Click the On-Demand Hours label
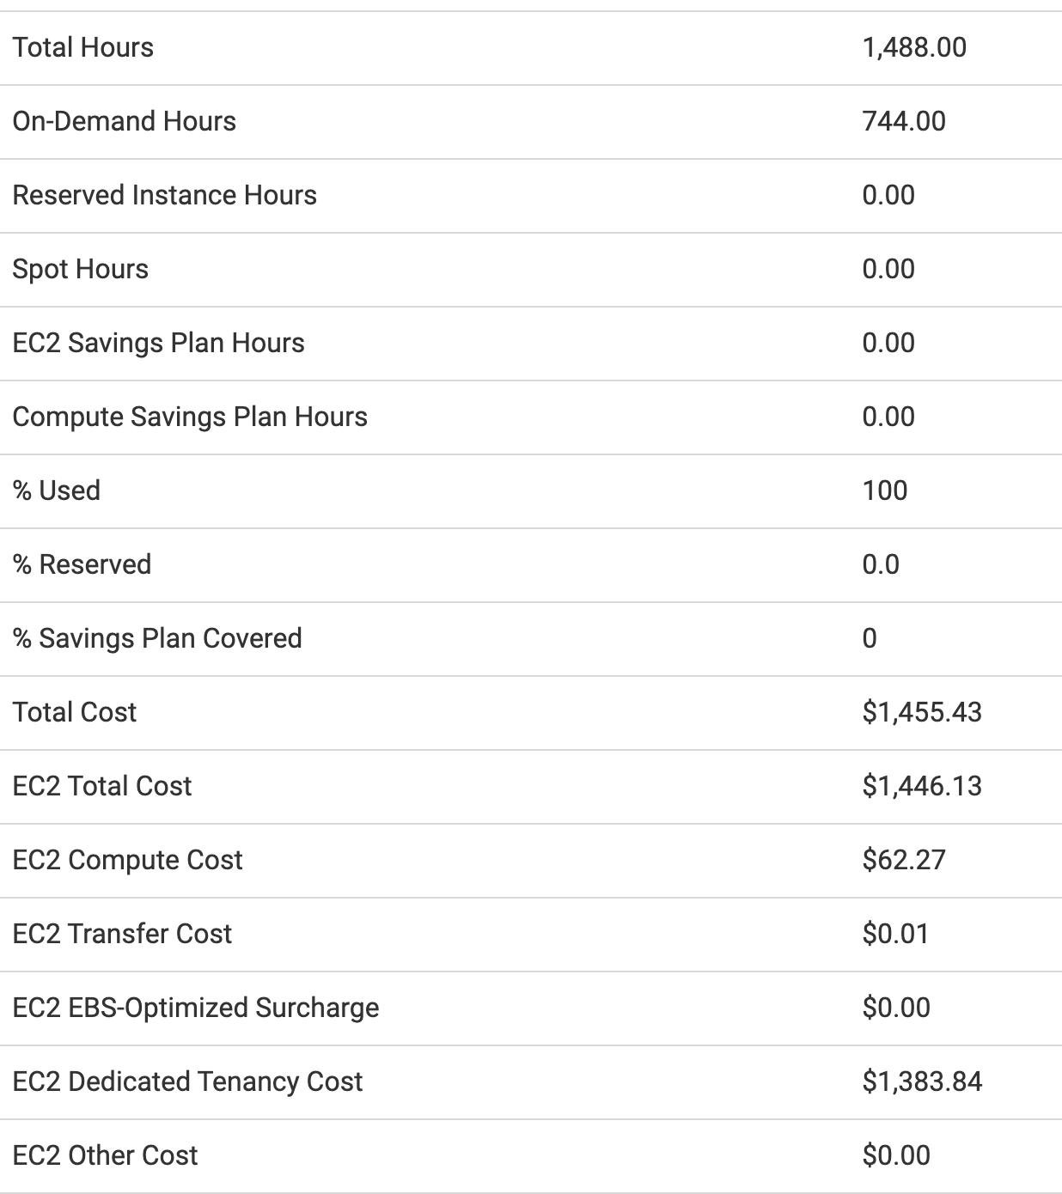The height and width of the screenshot is (1194, 1062). click(x=124, y=121)
